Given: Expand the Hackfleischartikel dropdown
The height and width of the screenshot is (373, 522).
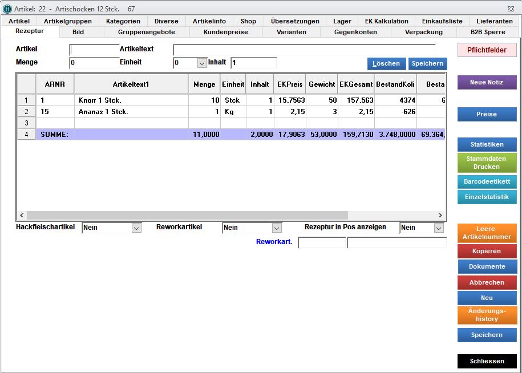Looking at the screenshot, I should pyautogui.click(x=136, y=228).
